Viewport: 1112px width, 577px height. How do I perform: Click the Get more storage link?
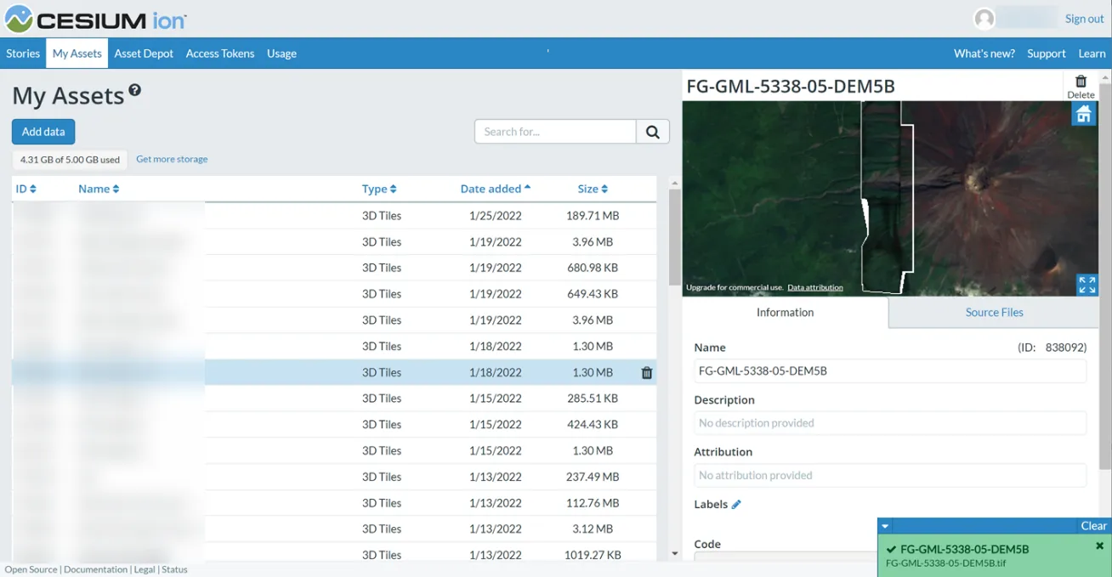click(x=172, y=159)
